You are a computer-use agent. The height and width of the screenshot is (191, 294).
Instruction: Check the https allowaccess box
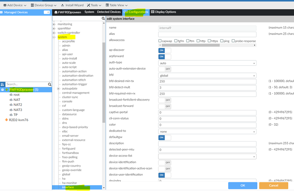click(x=209, y=41)
